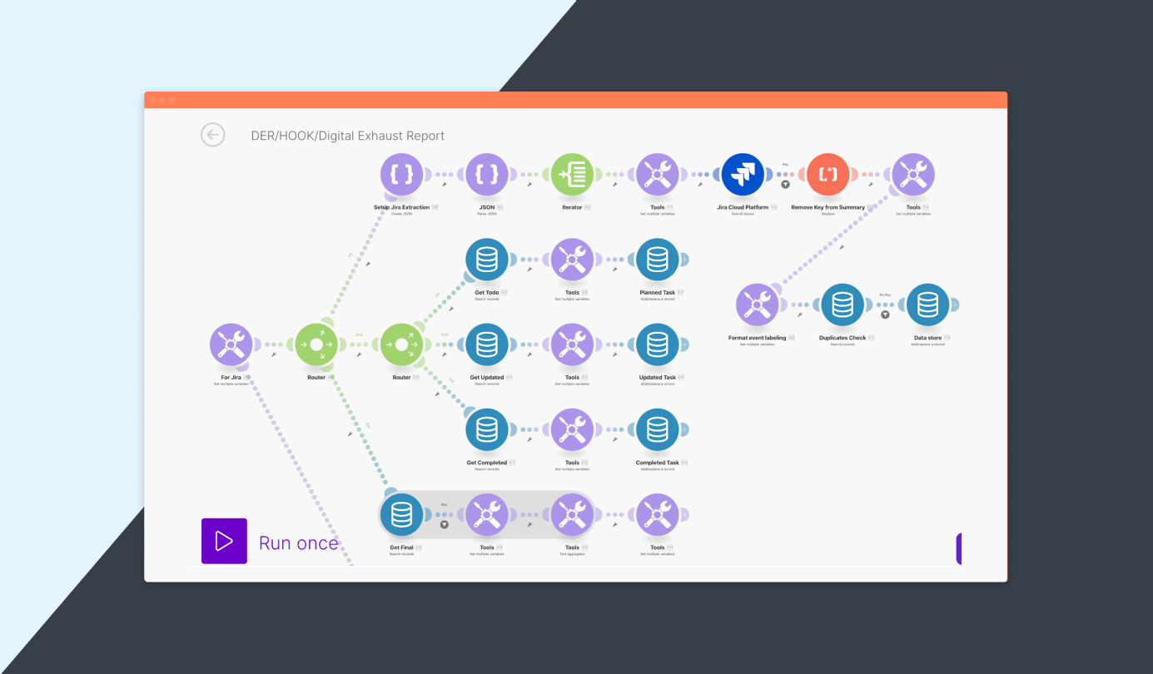The image size is (1153, 674).
Task: Open Tools module after Remove Key from Summary
Action: pos(913,175)
